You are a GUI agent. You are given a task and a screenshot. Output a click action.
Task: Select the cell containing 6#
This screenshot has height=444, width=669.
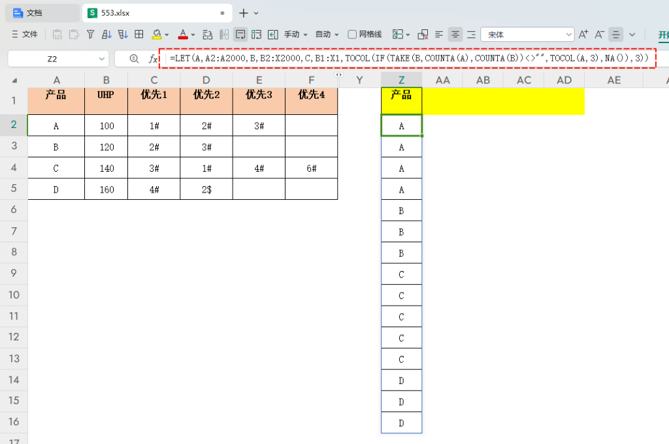pyautogui.click(x=312, y=168)
